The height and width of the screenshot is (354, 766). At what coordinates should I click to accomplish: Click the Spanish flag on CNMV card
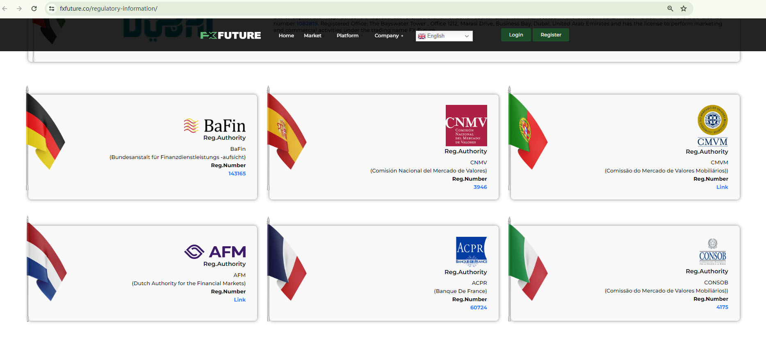[x=286, y=132]
